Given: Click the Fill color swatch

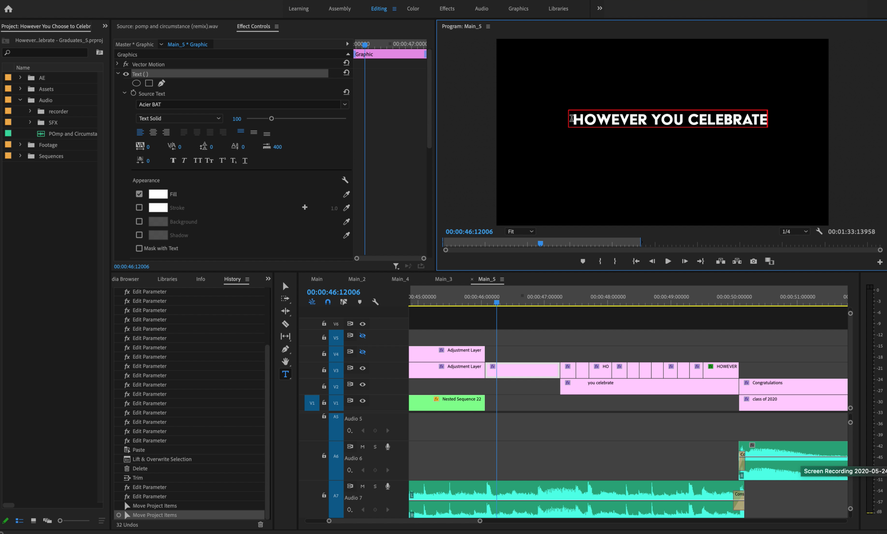Looking at the screenshot, I should point(158,194).
